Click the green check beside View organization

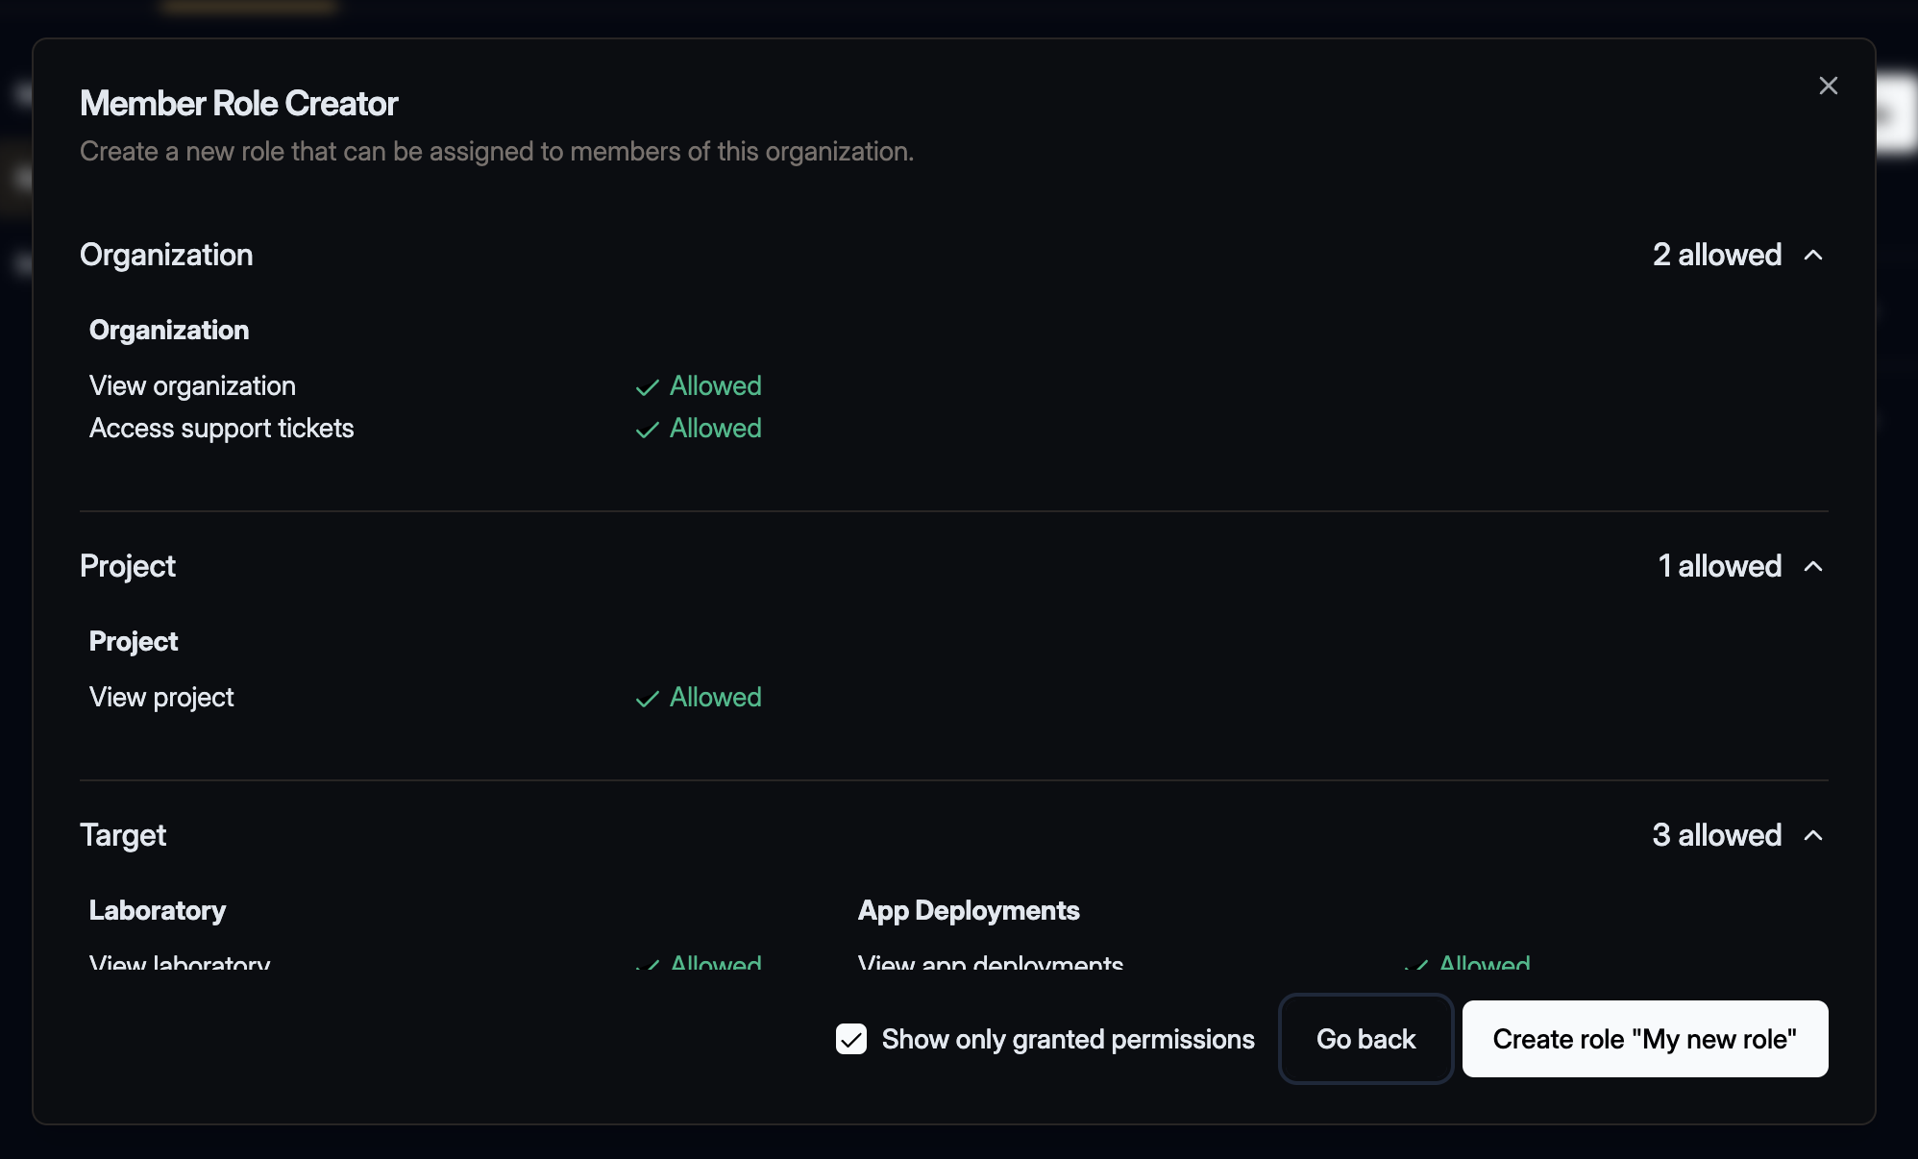coord(648,386)
